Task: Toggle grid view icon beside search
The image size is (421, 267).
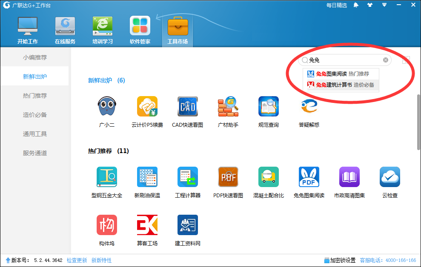Action: tap(406, 60)
